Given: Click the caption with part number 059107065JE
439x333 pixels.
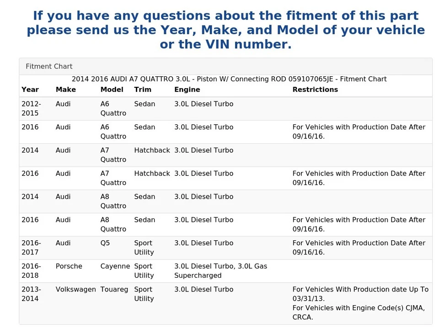Looking at the screenshot, I should 229,79.
